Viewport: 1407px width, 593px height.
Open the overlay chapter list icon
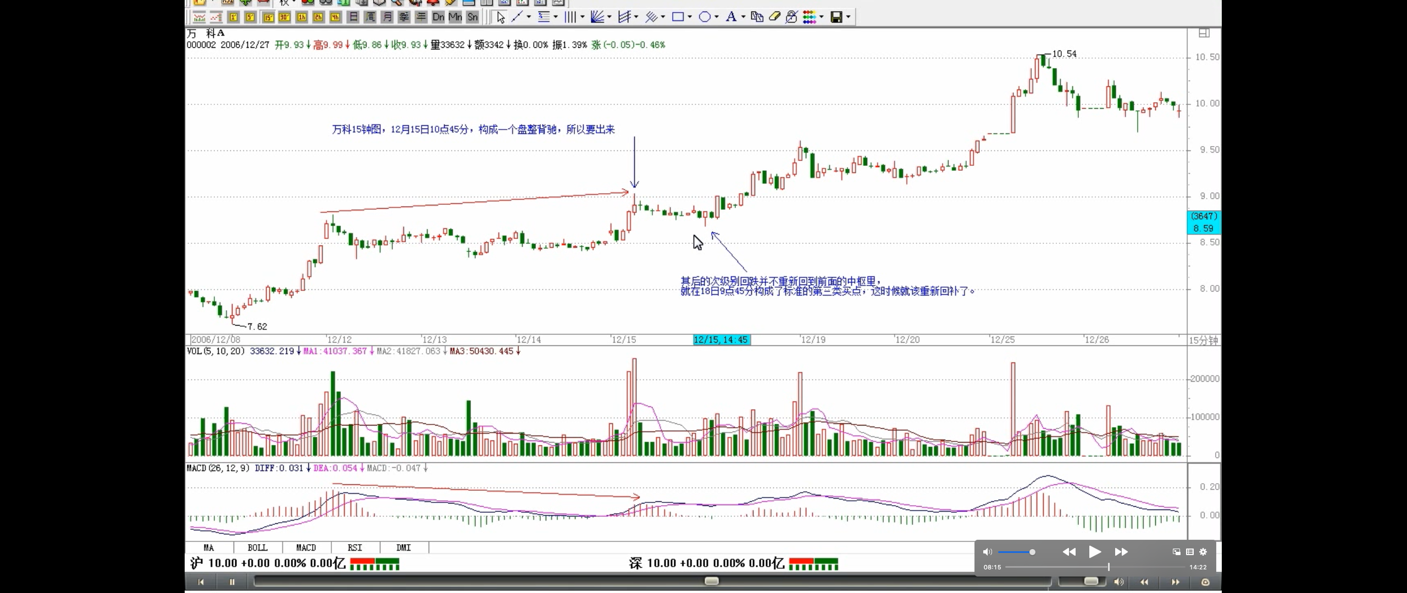(x=1190, y=552)
